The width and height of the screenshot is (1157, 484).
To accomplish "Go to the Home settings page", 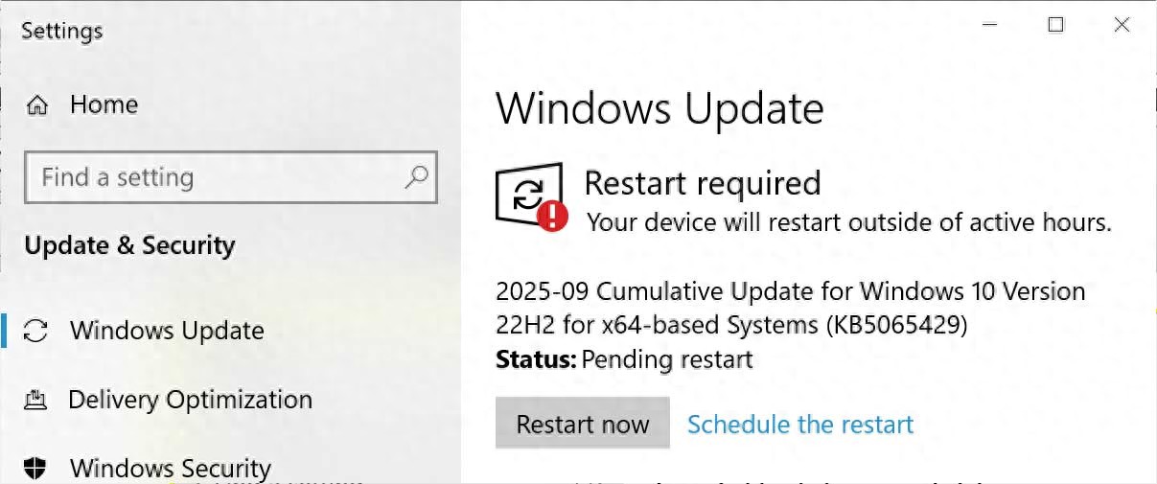I will click(x=104, y=104).
